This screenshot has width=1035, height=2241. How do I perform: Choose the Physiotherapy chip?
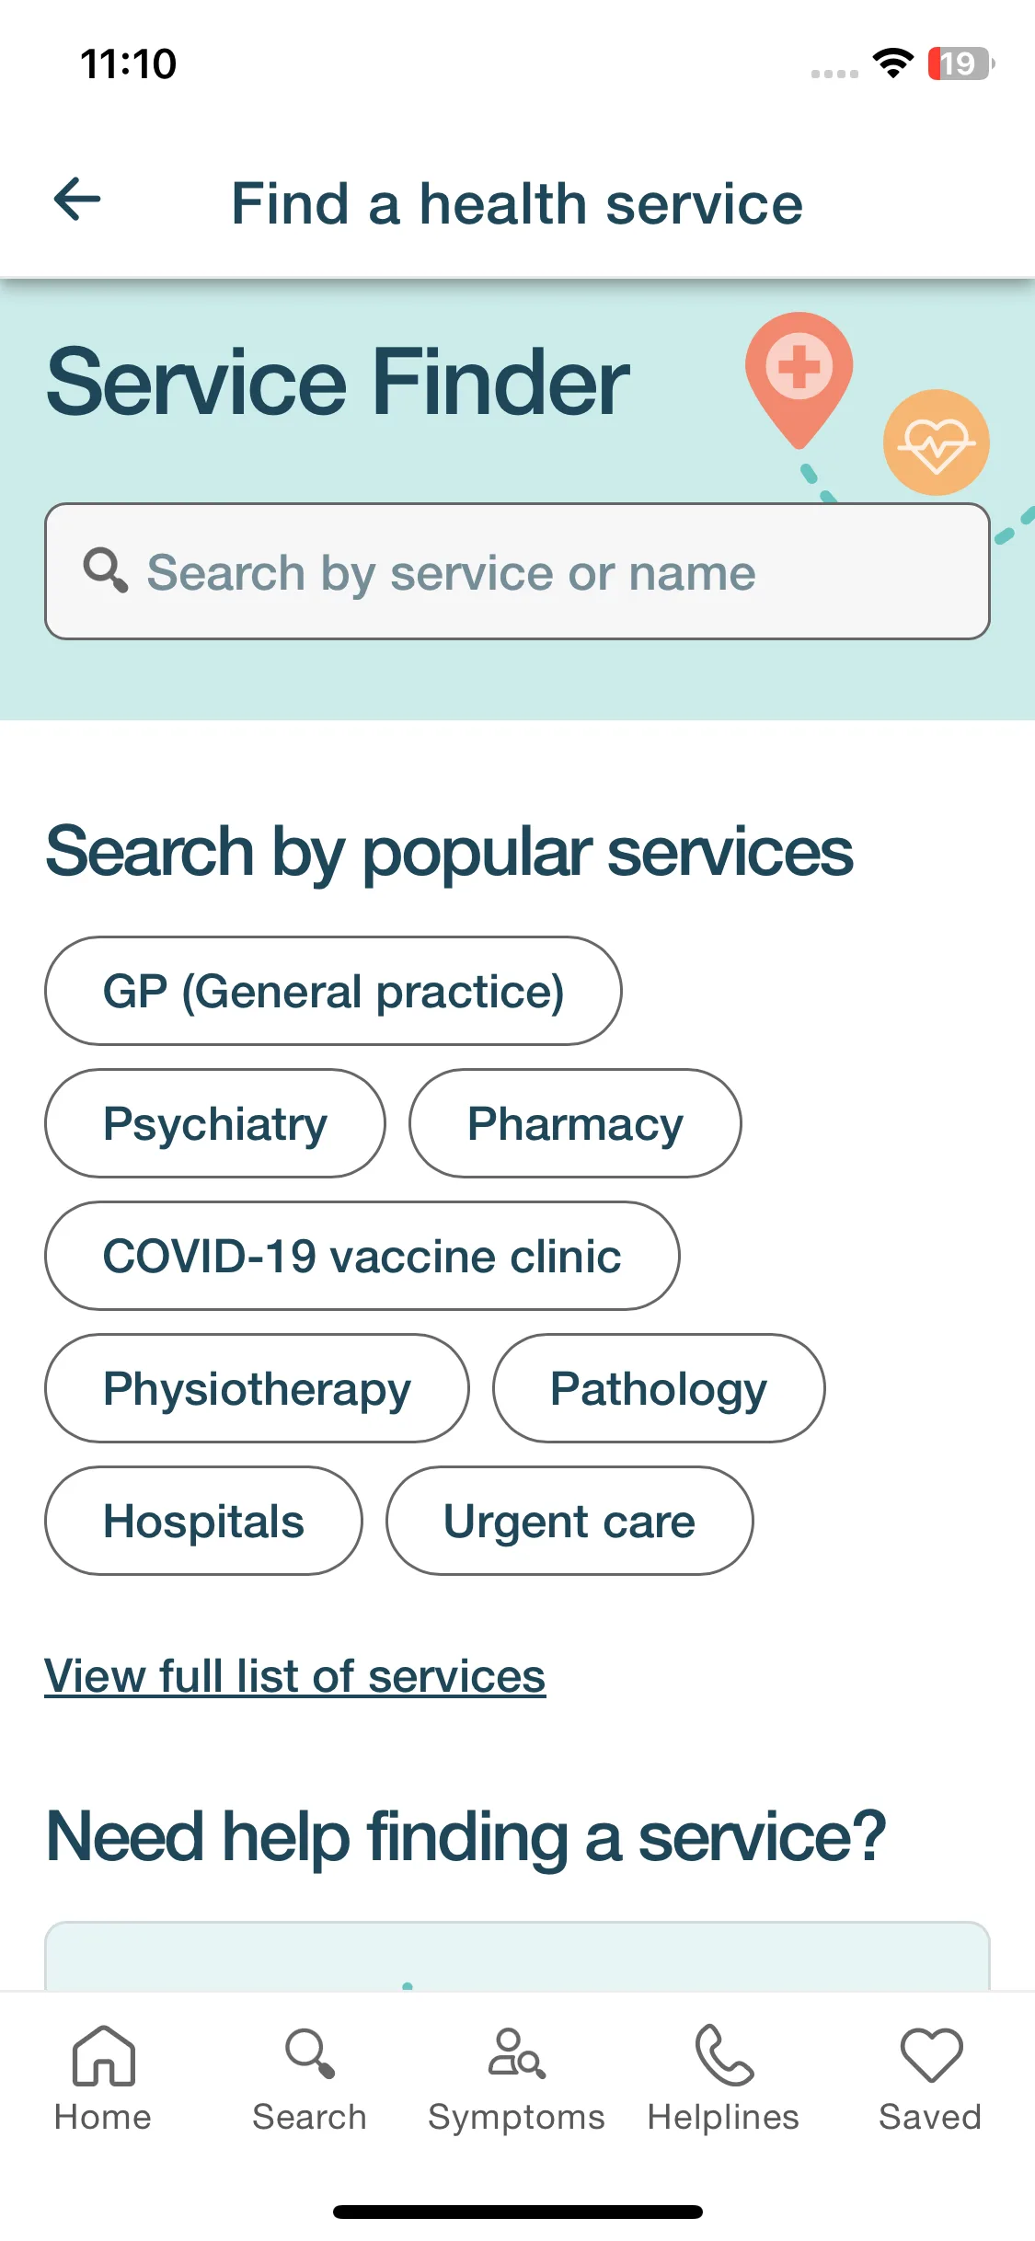[x=257, y=1388]
